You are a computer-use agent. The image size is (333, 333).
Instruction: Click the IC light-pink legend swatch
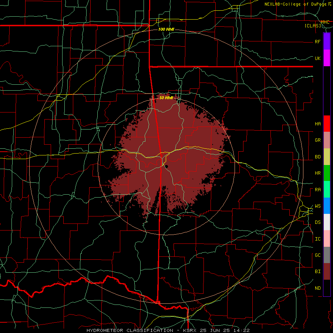pos(327,239)
